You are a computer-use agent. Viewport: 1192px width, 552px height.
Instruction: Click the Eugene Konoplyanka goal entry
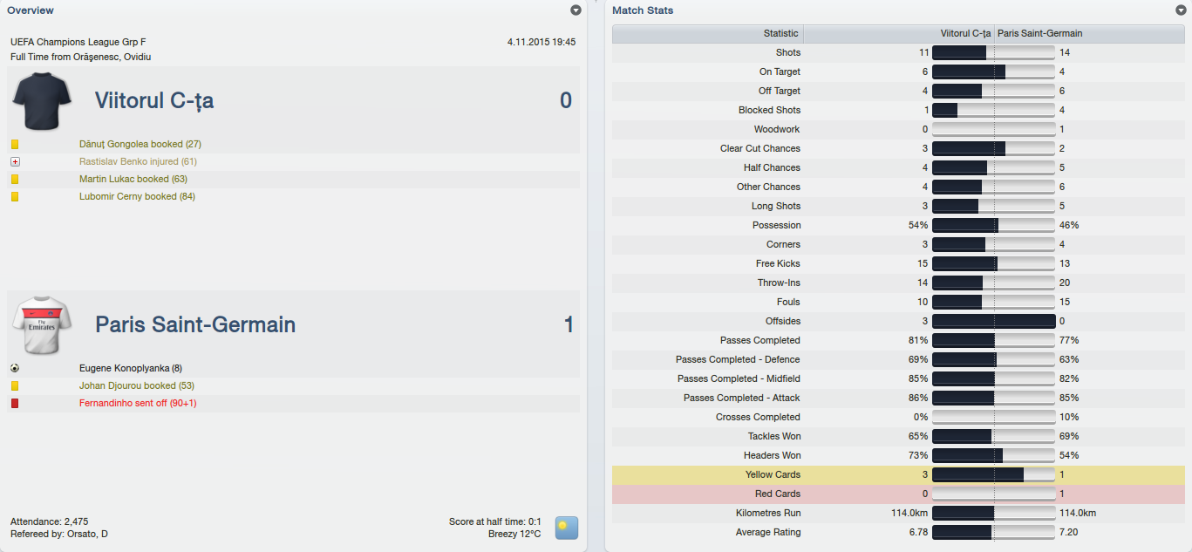(x=130, y=368)
